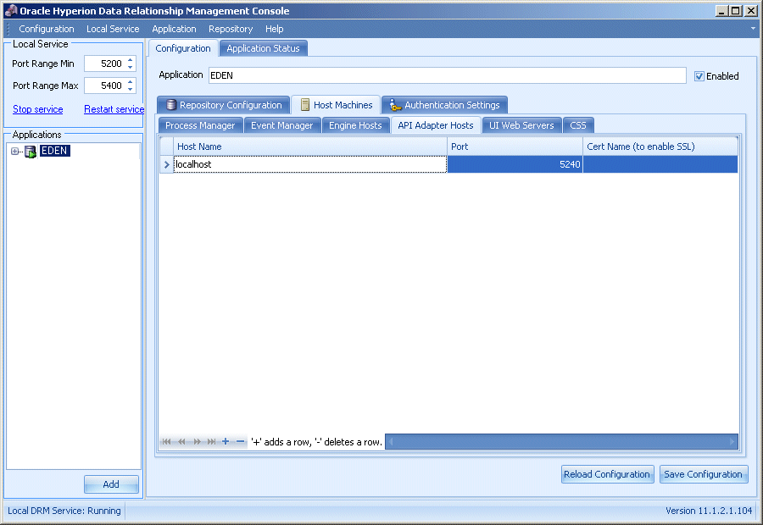This screenshot has width=763, height=525.
Task: Switch to the UI Web Servers tab
Action: [x=521, y=125]
